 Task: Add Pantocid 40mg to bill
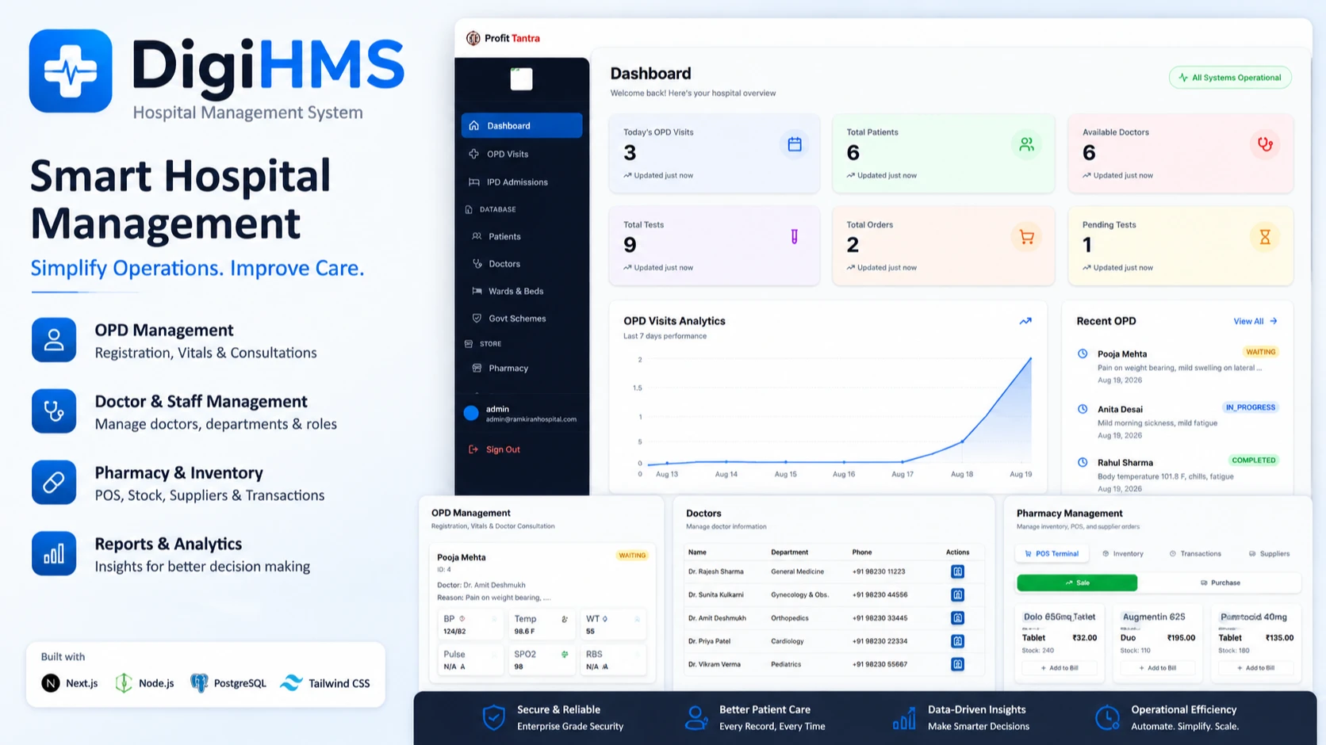click(x=1256, y=668)
